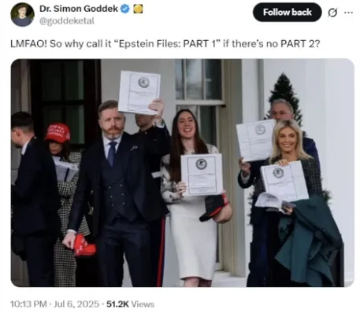360x317 pixels.
Task: Open Dr. Simon Goddek's profile avatar
Action: coord(22,15)
